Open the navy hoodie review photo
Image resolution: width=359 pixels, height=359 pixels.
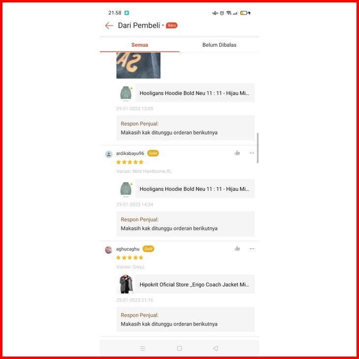click(x=138, y=65)
